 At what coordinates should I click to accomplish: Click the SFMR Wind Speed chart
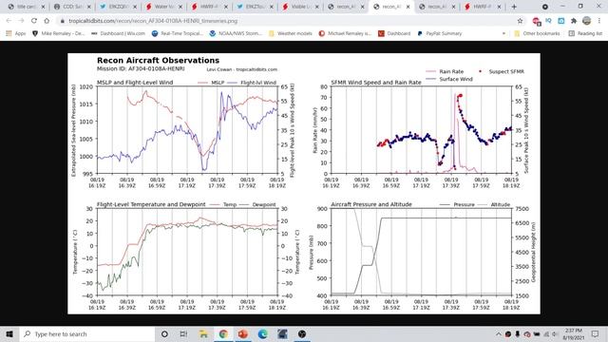tap(421, 130)
